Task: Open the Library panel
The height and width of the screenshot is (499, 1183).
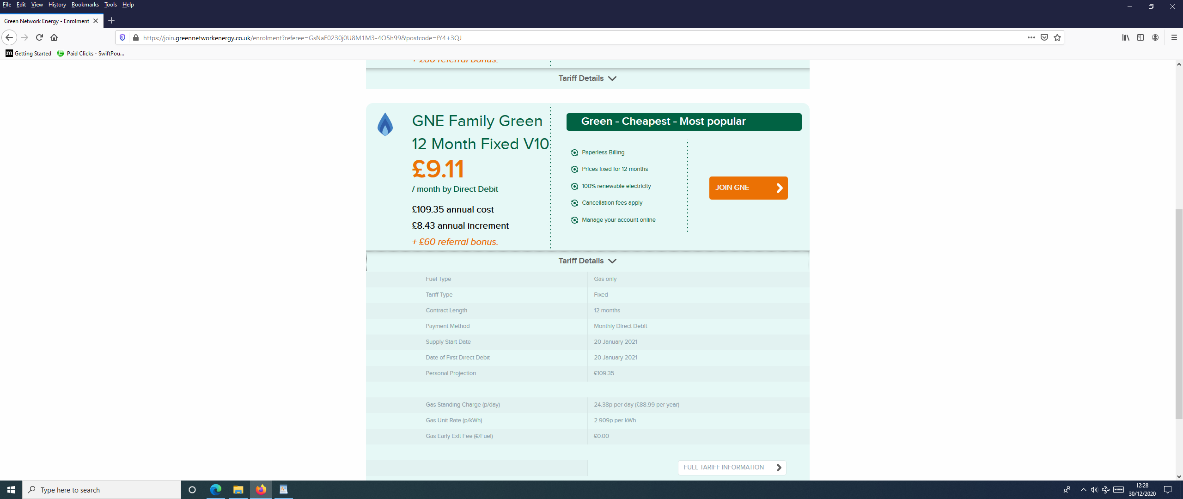Action: pyautogui.click(x=1126, y=37)
